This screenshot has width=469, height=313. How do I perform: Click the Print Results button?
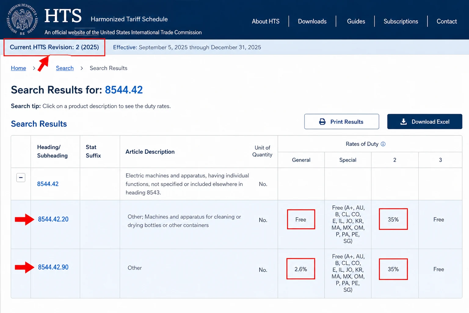(x=342, y=122)
